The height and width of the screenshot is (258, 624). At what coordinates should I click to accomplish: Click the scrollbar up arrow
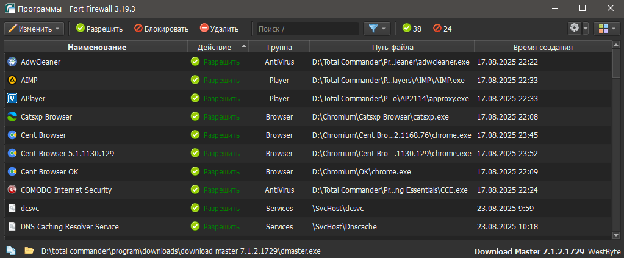click(x=615, y=45)
